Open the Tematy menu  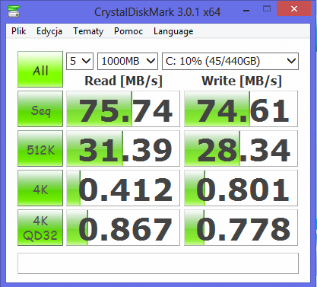88,31
